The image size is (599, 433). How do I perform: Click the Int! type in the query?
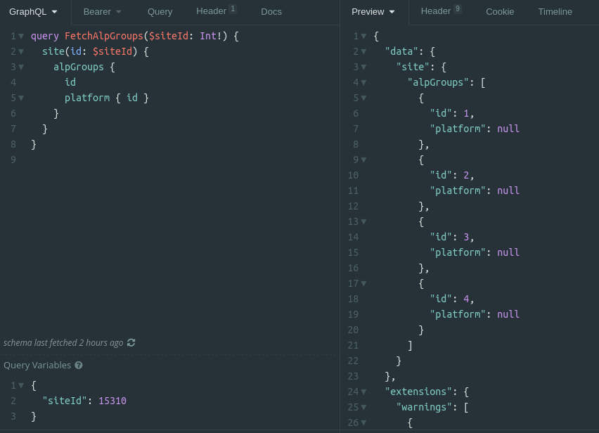click(210, 37)
